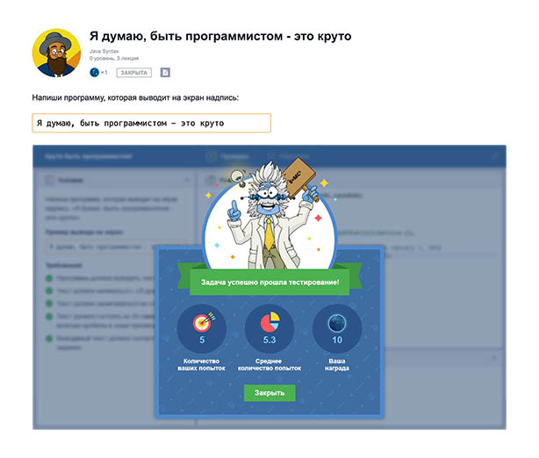Click the reward planet icon showing 10
Screen dimensions: 539x458
tap(337, 323)
